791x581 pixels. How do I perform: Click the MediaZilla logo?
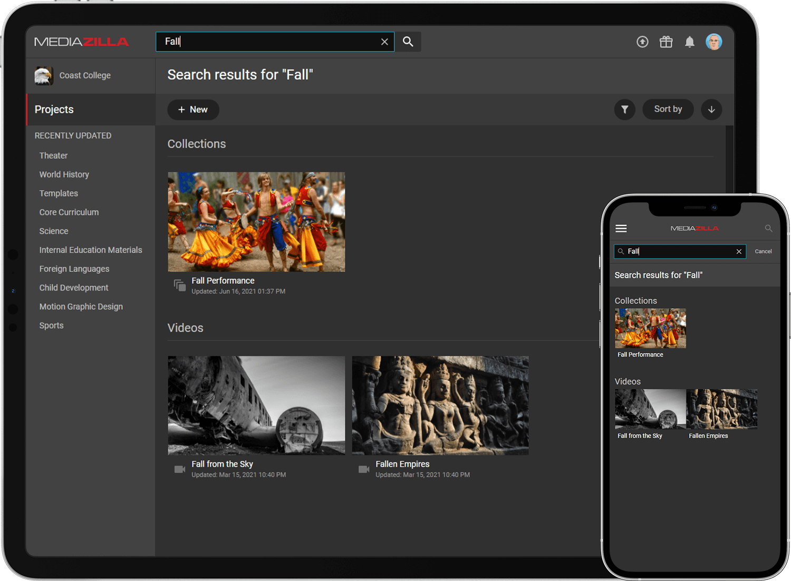click(82, 42)
